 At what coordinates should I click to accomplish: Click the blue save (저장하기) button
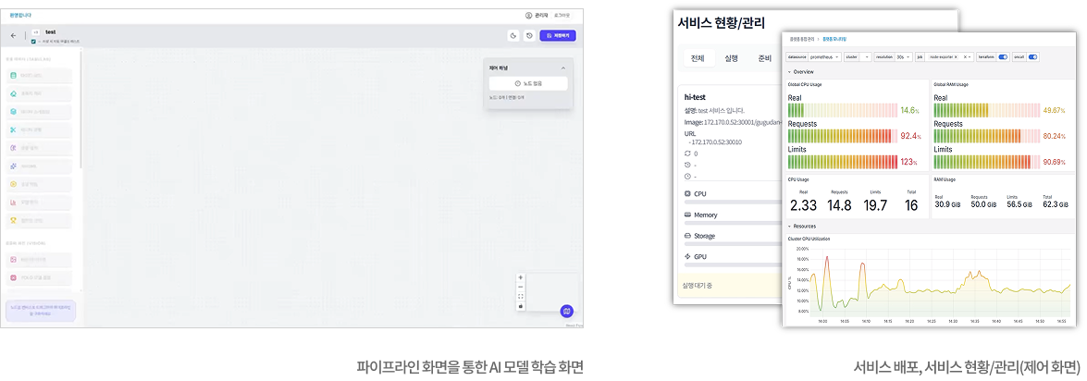pyautogui.click(x=558, y=36)
